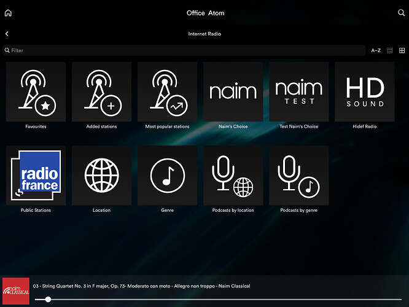Click the String Quartet No. 3 track title
Screen dimensions: 409x307
point(142,286)
